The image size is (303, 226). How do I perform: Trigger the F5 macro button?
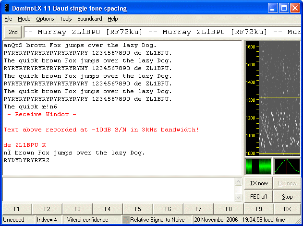[x=138, y=209]
